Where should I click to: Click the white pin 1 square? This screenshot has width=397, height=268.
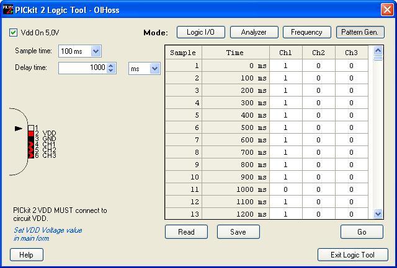pyautogui.click(x=31, y=128)
